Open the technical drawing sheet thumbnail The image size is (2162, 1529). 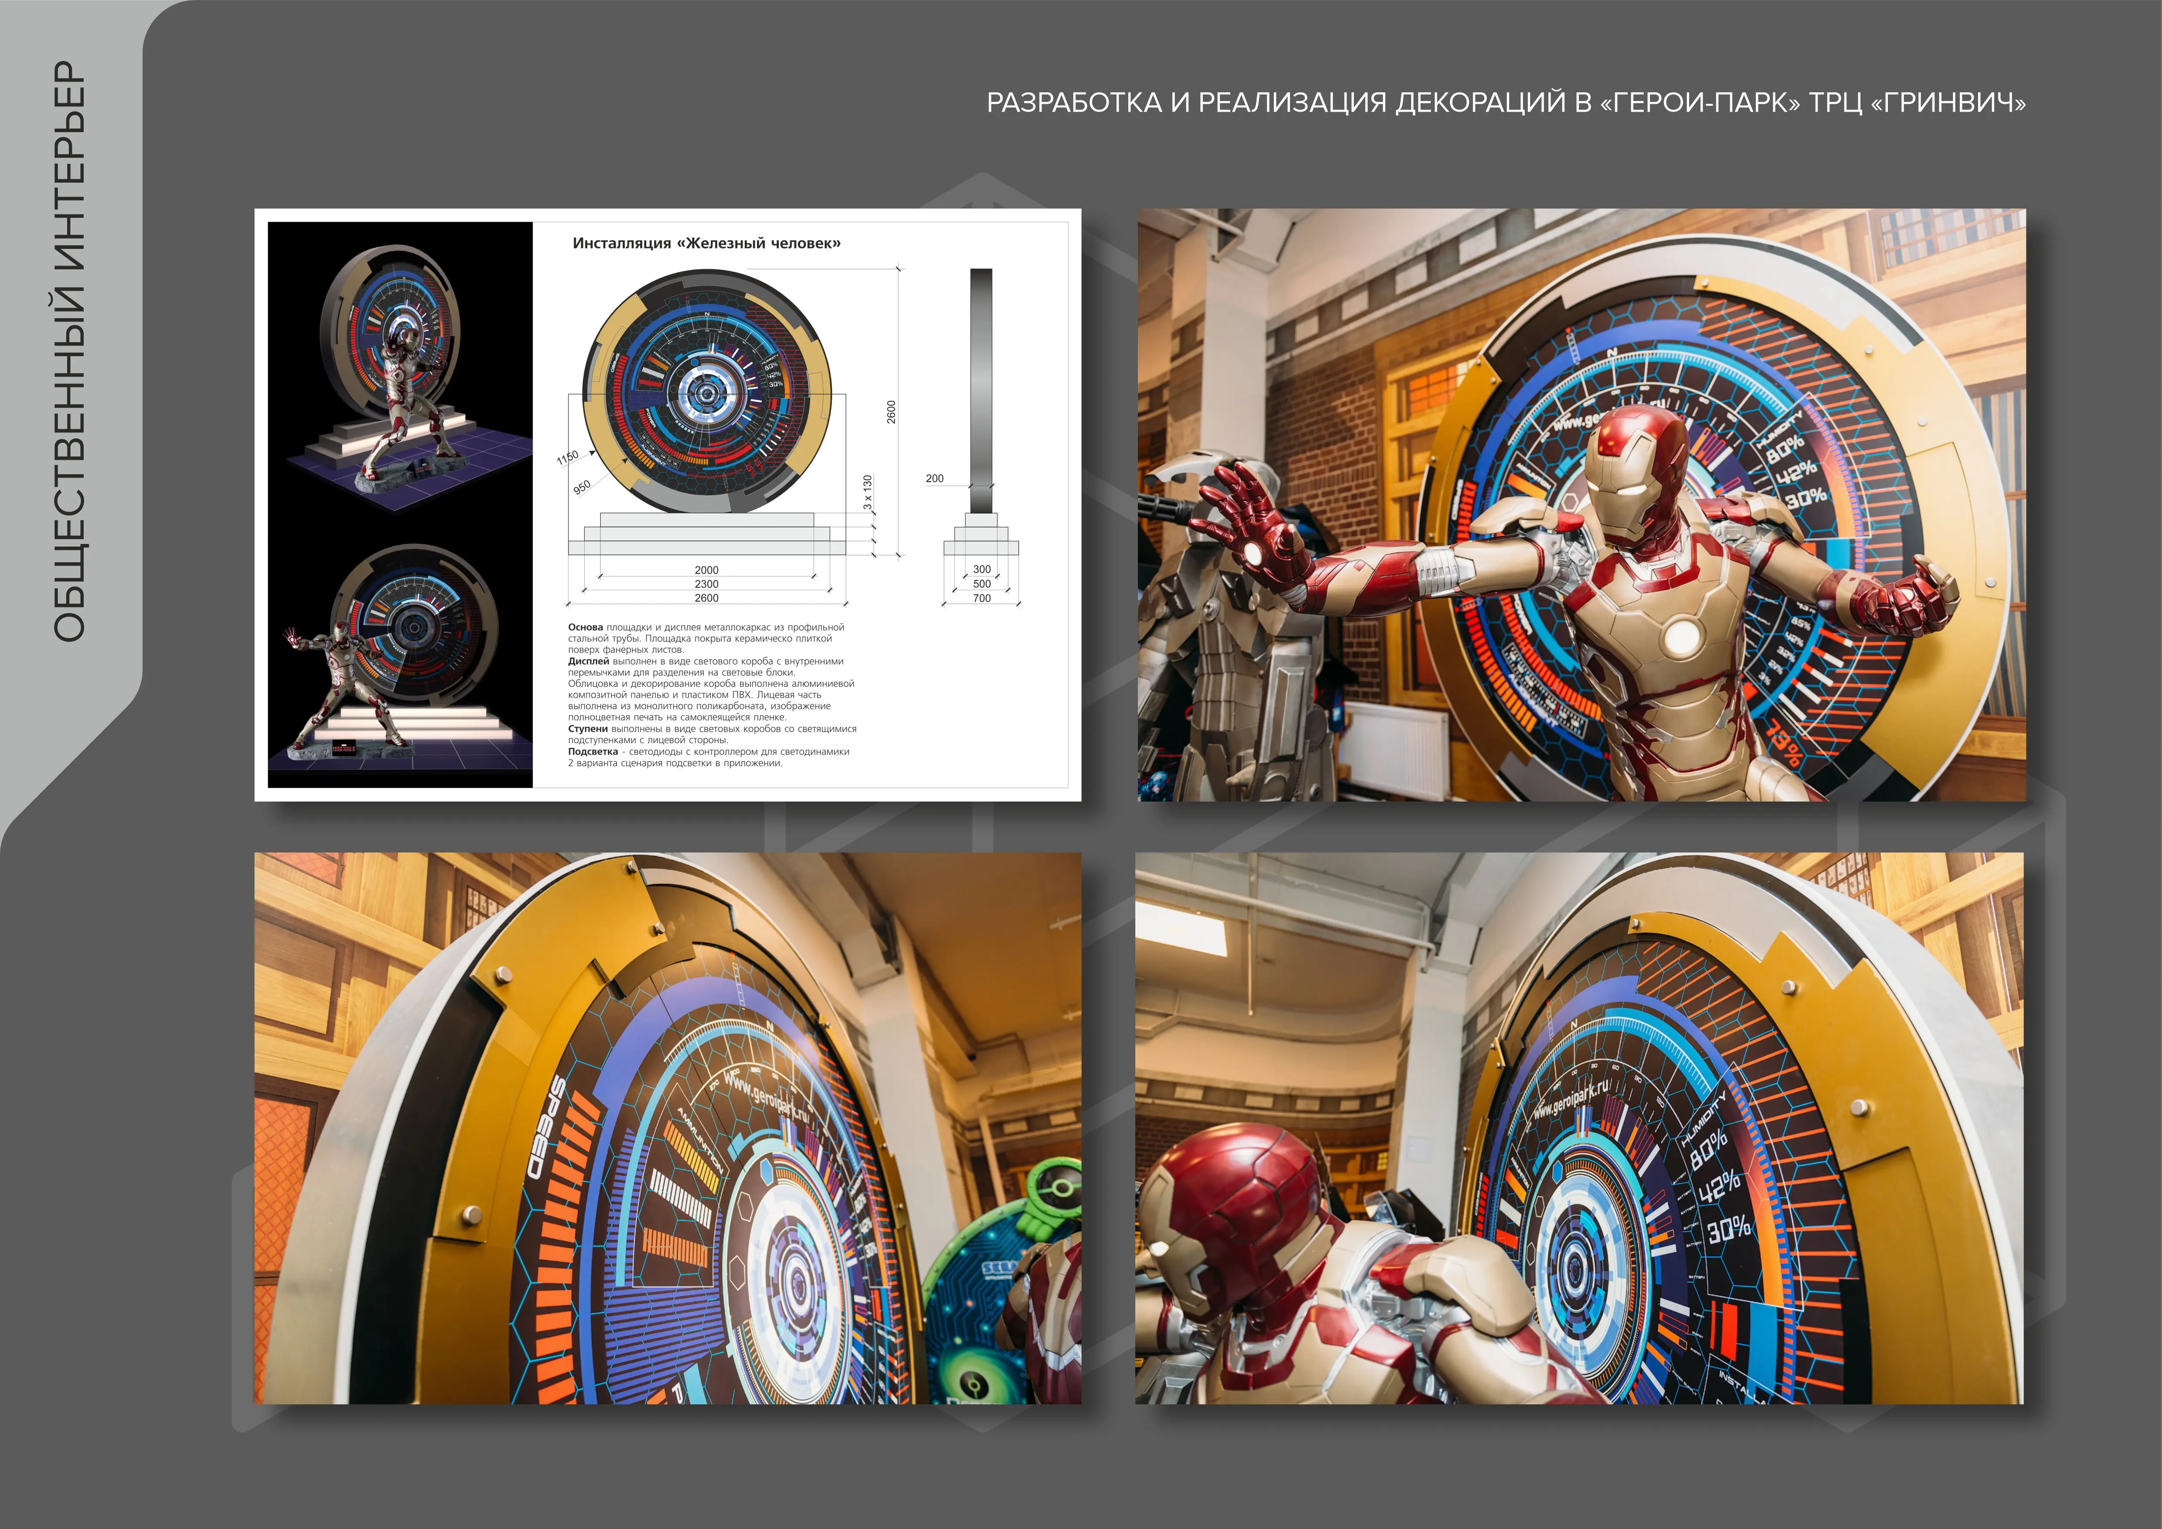(x=667, y=505)
